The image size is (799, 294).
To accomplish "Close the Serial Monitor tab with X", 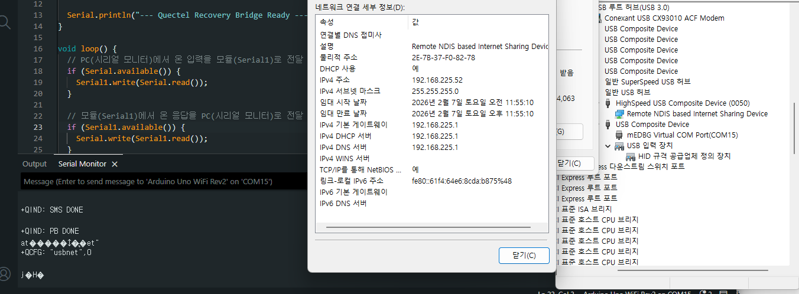I will [x=115, y=164].
